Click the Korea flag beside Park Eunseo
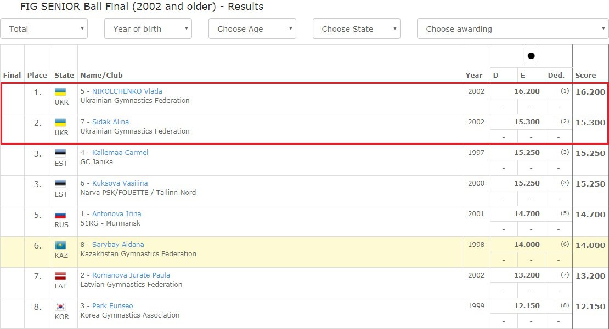The image size is (609, 329). (x=61, y=307)
